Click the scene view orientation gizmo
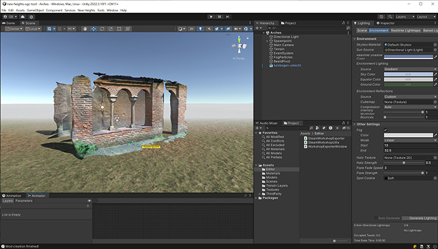438x249 pixels. [x=239, y=46]
